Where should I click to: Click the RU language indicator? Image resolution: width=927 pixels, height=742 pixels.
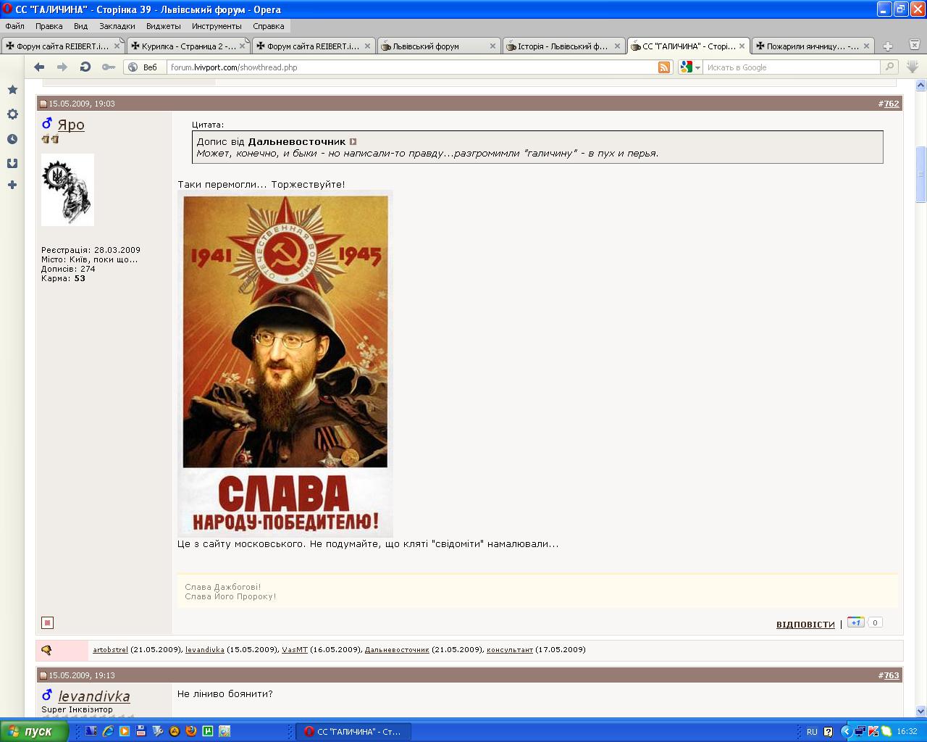point(812,732)
